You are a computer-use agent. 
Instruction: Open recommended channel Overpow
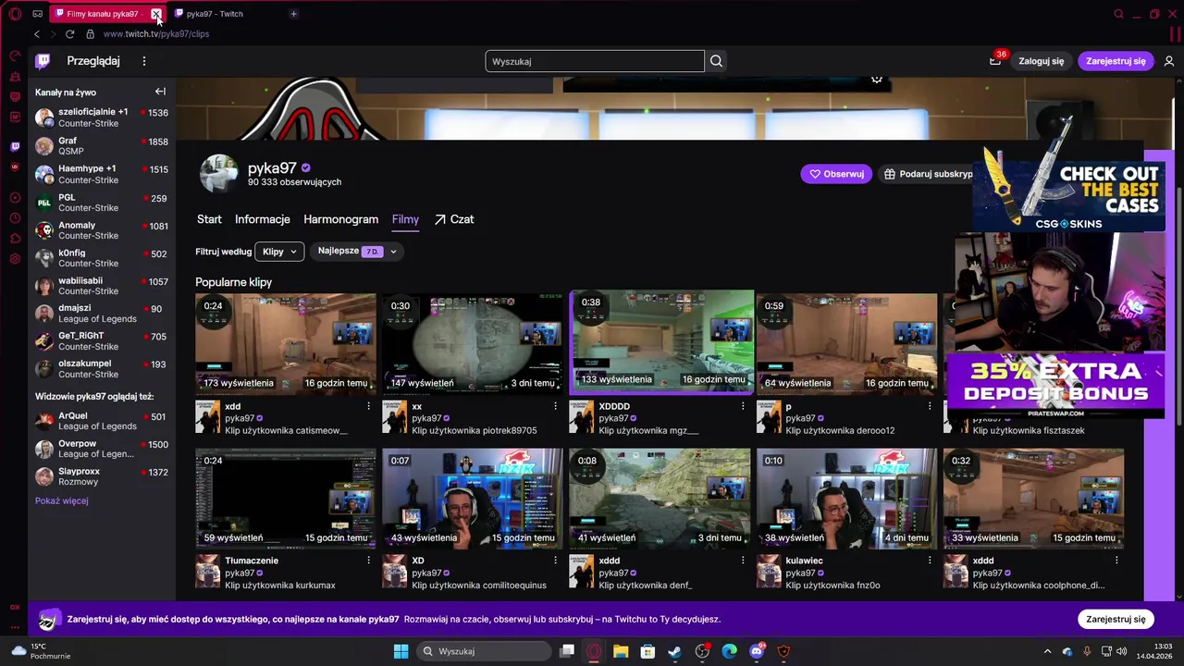click(102, 449)
